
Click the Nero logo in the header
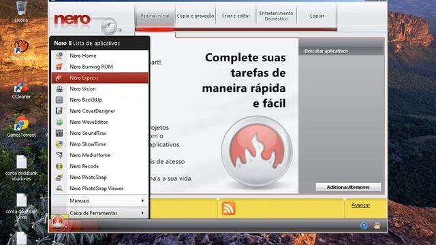click(72, 20)
